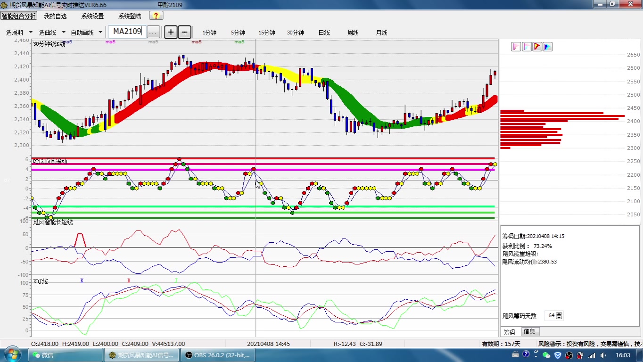Click the 飓风流动均价:2380.53 text
The image size is (643, 362).
coord(529,262)
